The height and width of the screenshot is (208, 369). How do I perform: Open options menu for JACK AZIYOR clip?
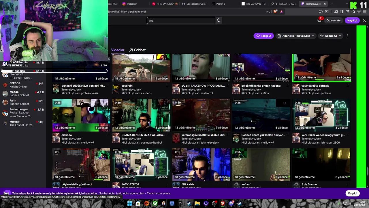[x=168, y=184]
